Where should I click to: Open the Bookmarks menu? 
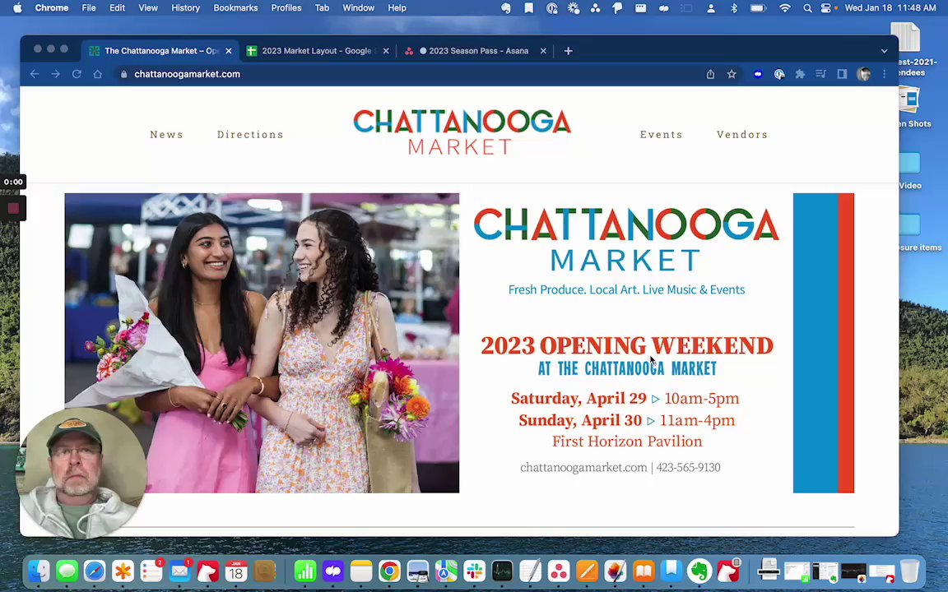235,8
